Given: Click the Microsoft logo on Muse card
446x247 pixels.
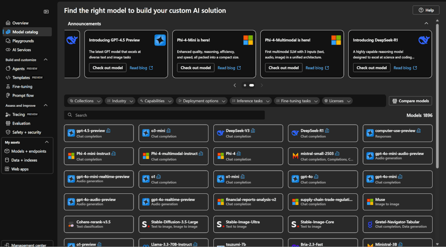Looking at the screenshot, I should coord(370,202).
